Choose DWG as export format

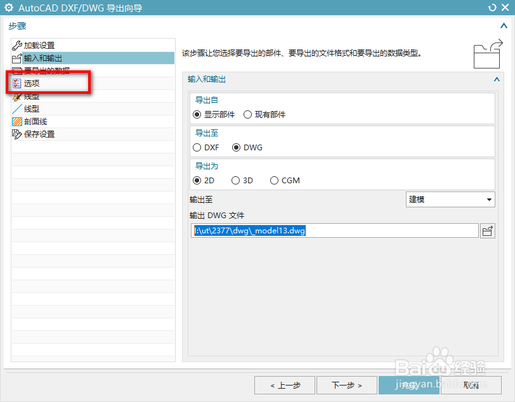point(236,148)
